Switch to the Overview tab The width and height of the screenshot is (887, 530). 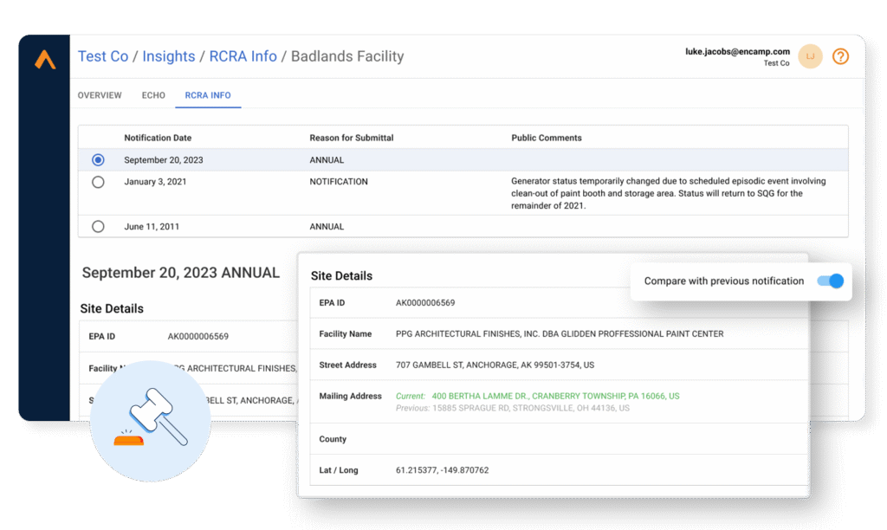[x=100, y=95]
